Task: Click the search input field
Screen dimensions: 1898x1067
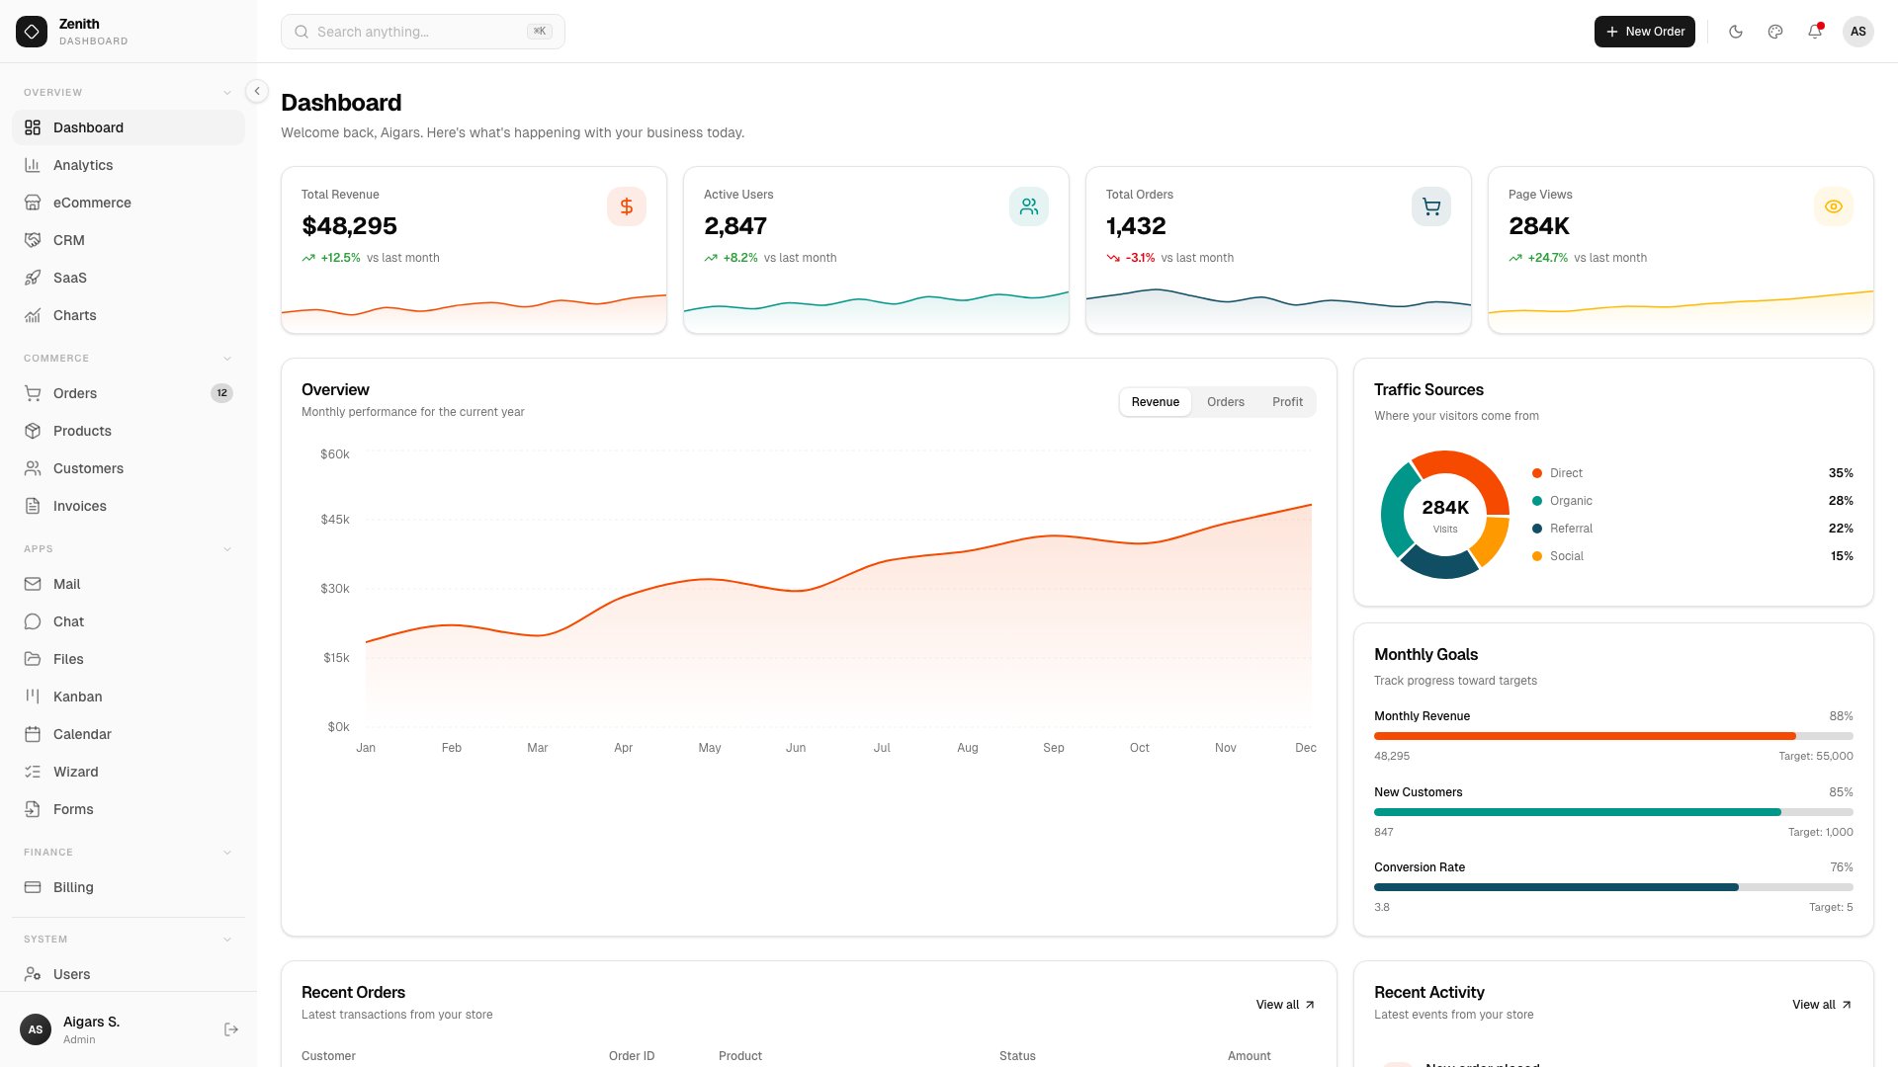Action: [422, 32]
